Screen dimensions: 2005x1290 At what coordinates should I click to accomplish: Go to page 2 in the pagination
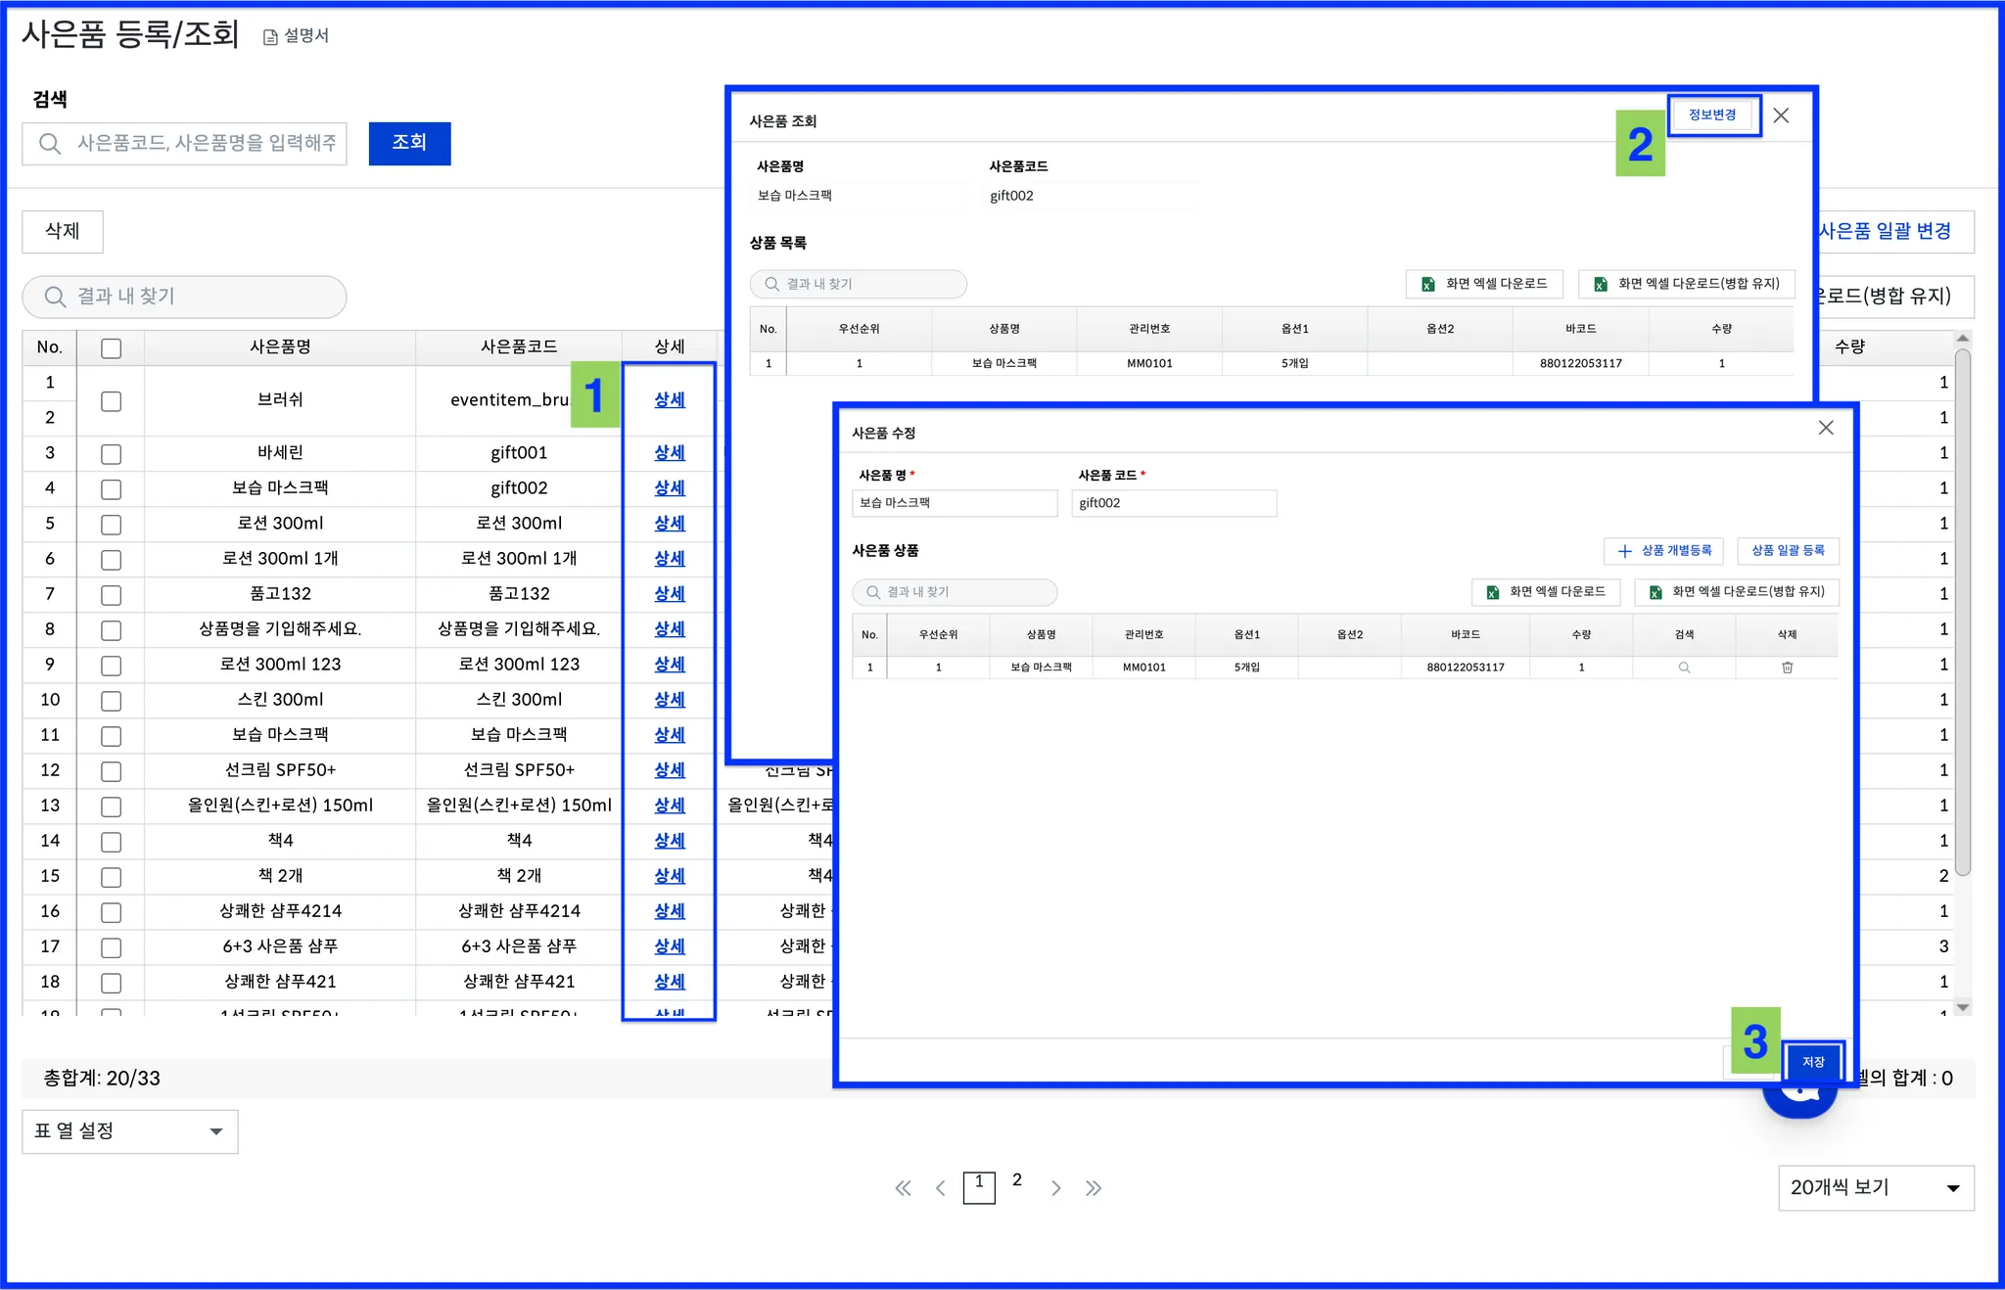point(1017,1180)
